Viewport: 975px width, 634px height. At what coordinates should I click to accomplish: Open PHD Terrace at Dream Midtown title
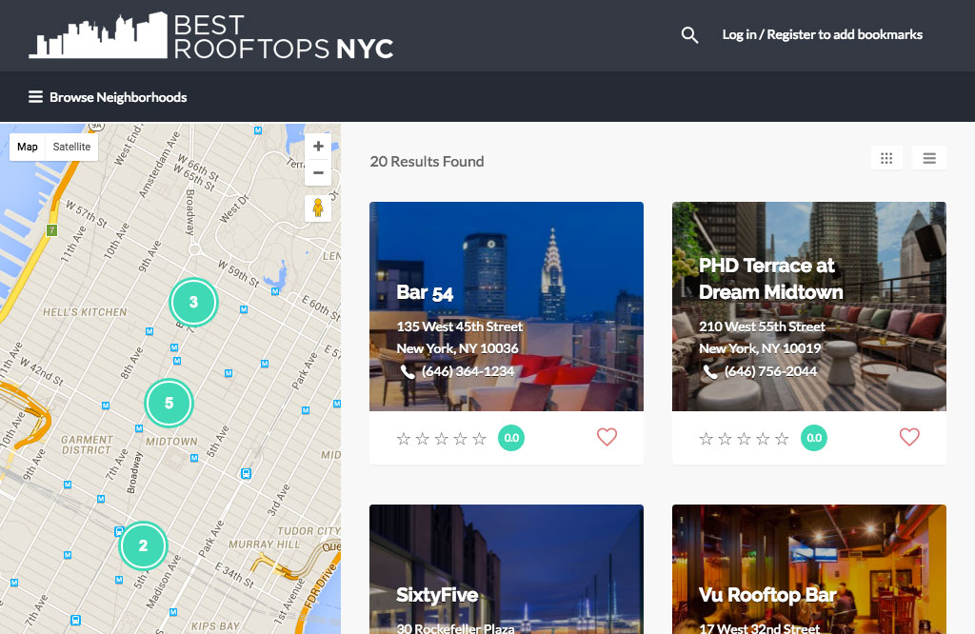[x=770, y=279]
